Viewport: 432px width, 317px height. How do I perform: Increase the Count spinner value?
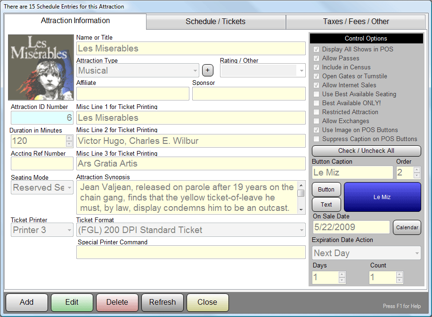tap(399, 275)
